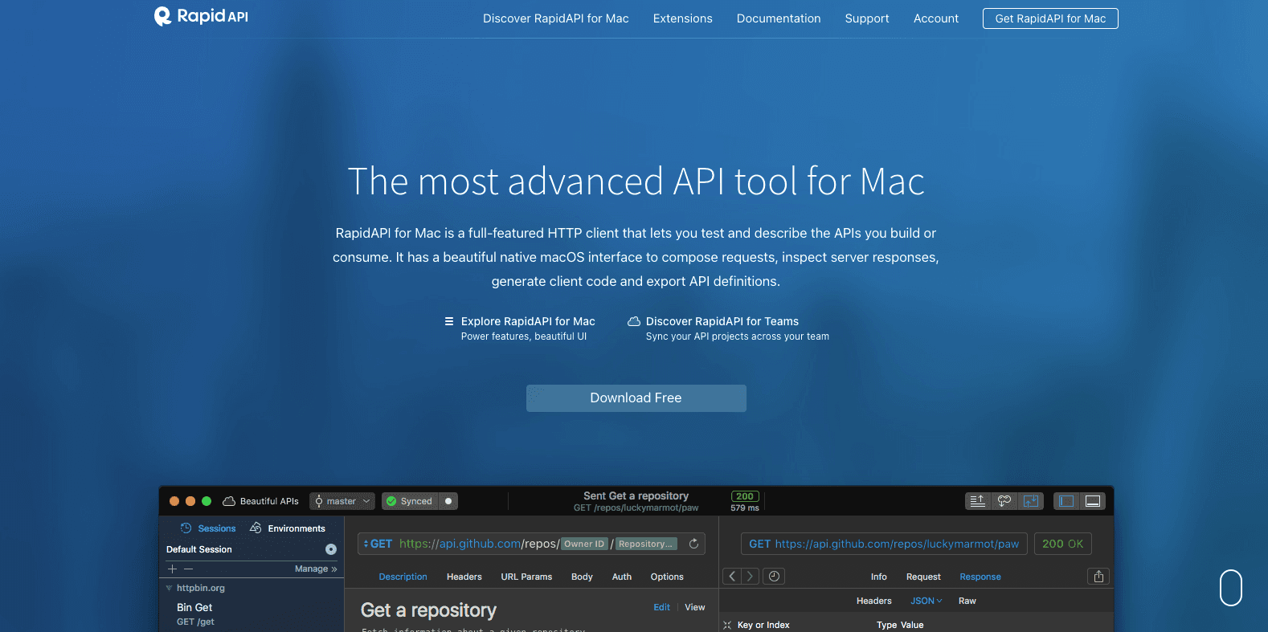Open the Body tab
Screen dimensions: 1268x632
coord(582,577)
